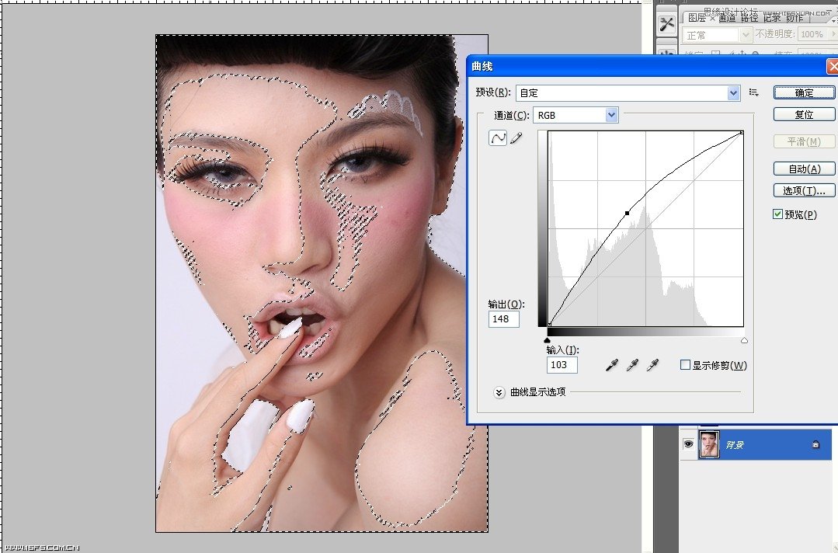Open the tool presets wrench icon
This screenshot has width=838, height=553.
tap(666, 24)
